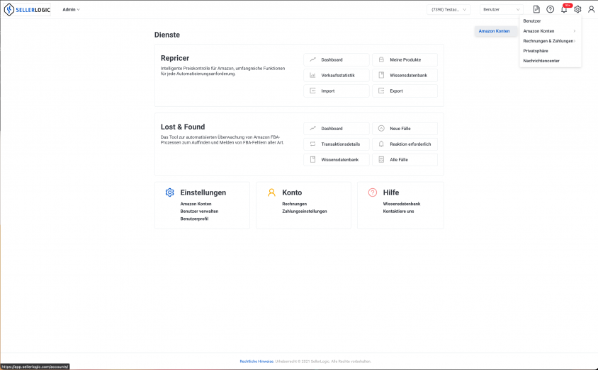Open the document icon in top bar

(536, 9)
